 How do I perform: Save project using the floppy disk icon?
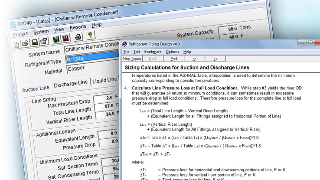[35, 42]
